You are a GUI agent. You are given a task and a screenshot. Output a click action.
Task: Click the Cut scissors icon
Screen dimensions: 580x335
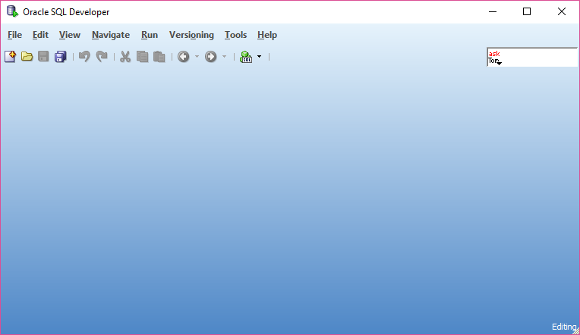pos(125,57)
